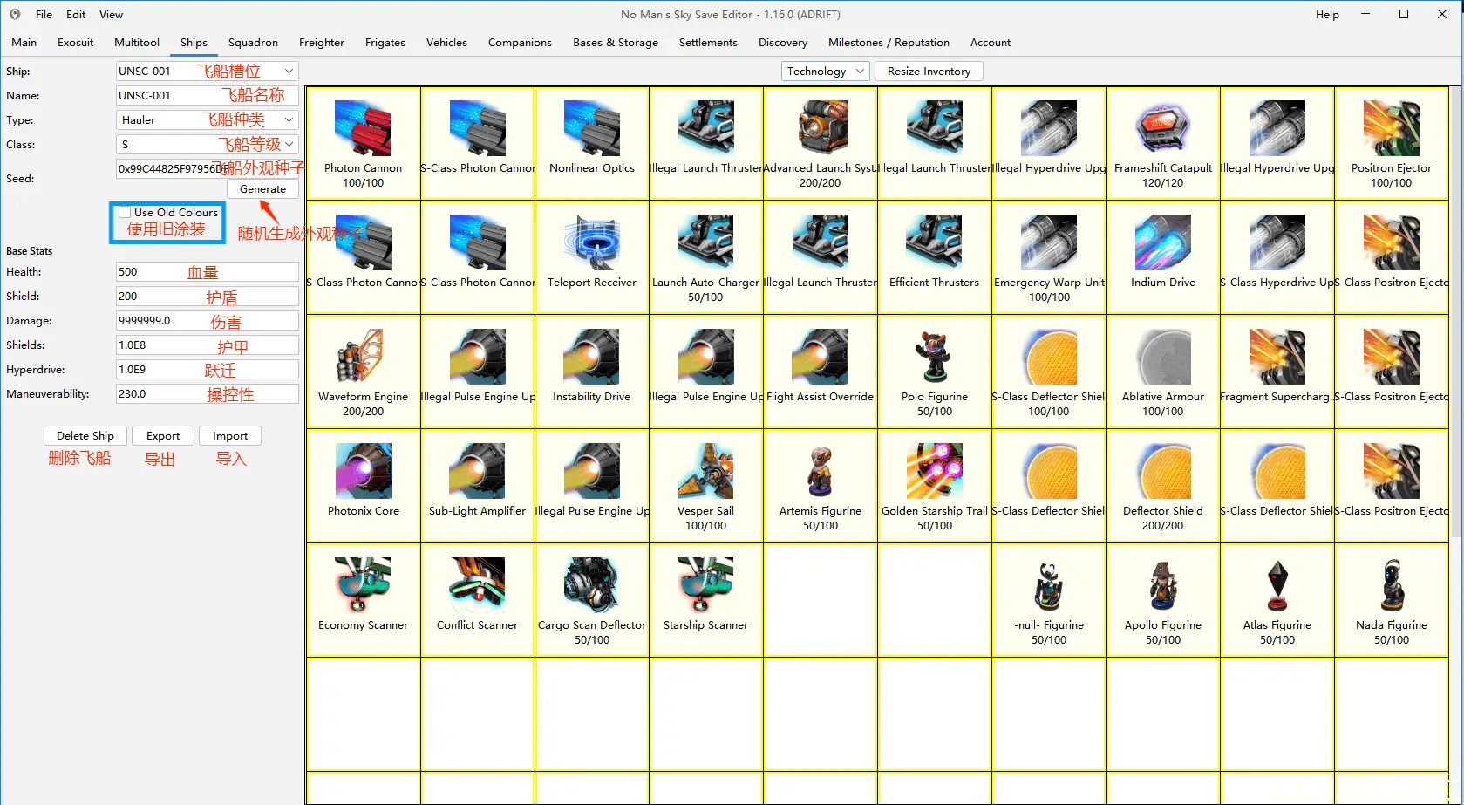Choose the Efficient Thrusters technology
This screenshot has width=1464, height=805.
click(x=935, y=258)
